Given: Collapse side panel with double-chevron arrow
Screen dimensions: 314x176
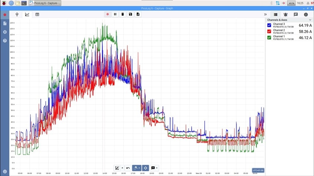Looking at the screenshot, I should 265,14.
